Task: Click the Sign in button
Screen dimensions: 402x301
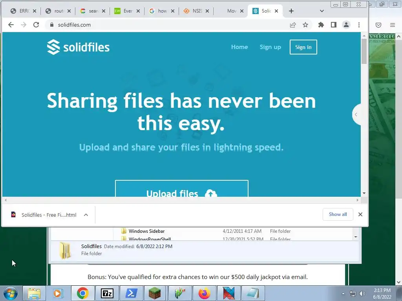Action: point(303,47)
